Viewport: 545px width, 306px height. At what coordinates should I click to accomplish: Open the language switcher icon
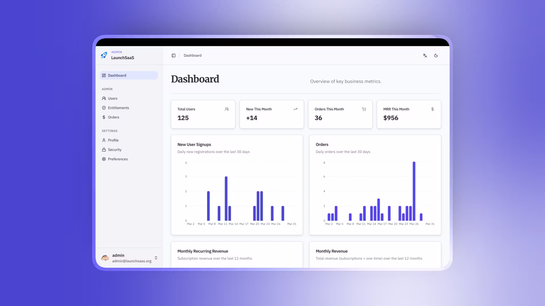point(425,56)
